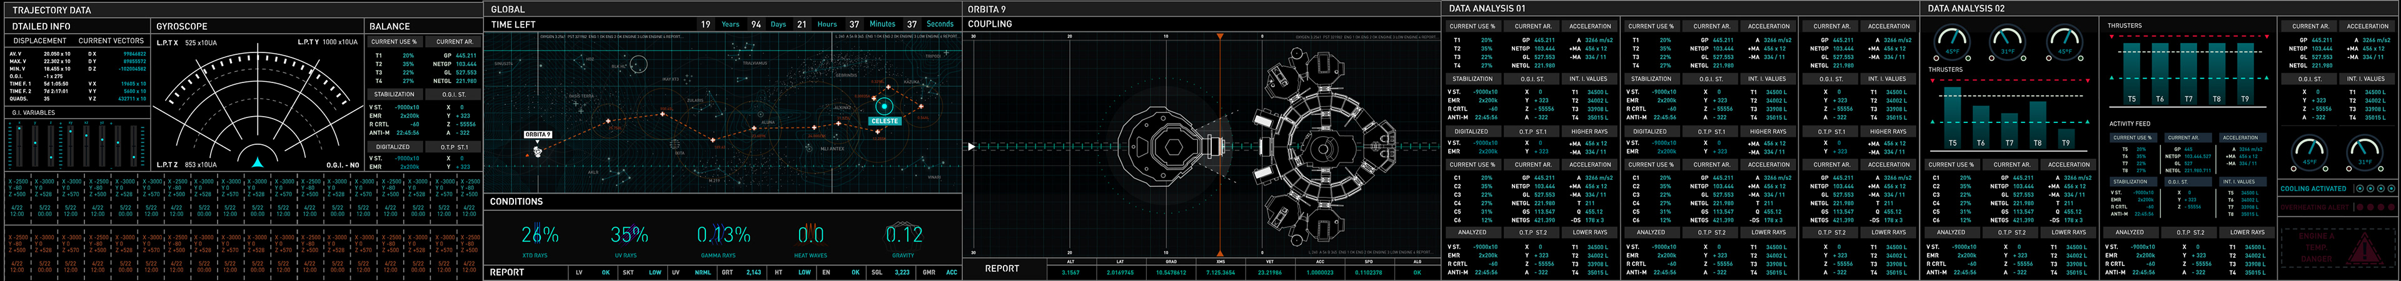The image size is (2401, 281).
Task: Click the Activity Feed heading
Action: [x=2129, y=124]
